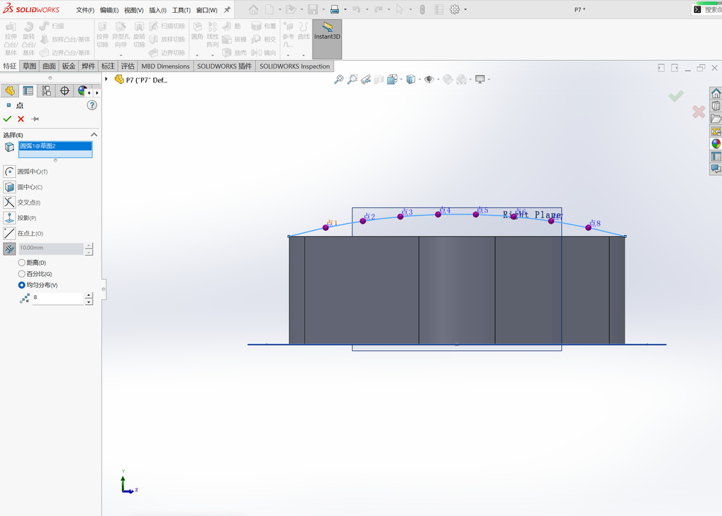Cancel point feature with red X in panel

pos(20,119)
